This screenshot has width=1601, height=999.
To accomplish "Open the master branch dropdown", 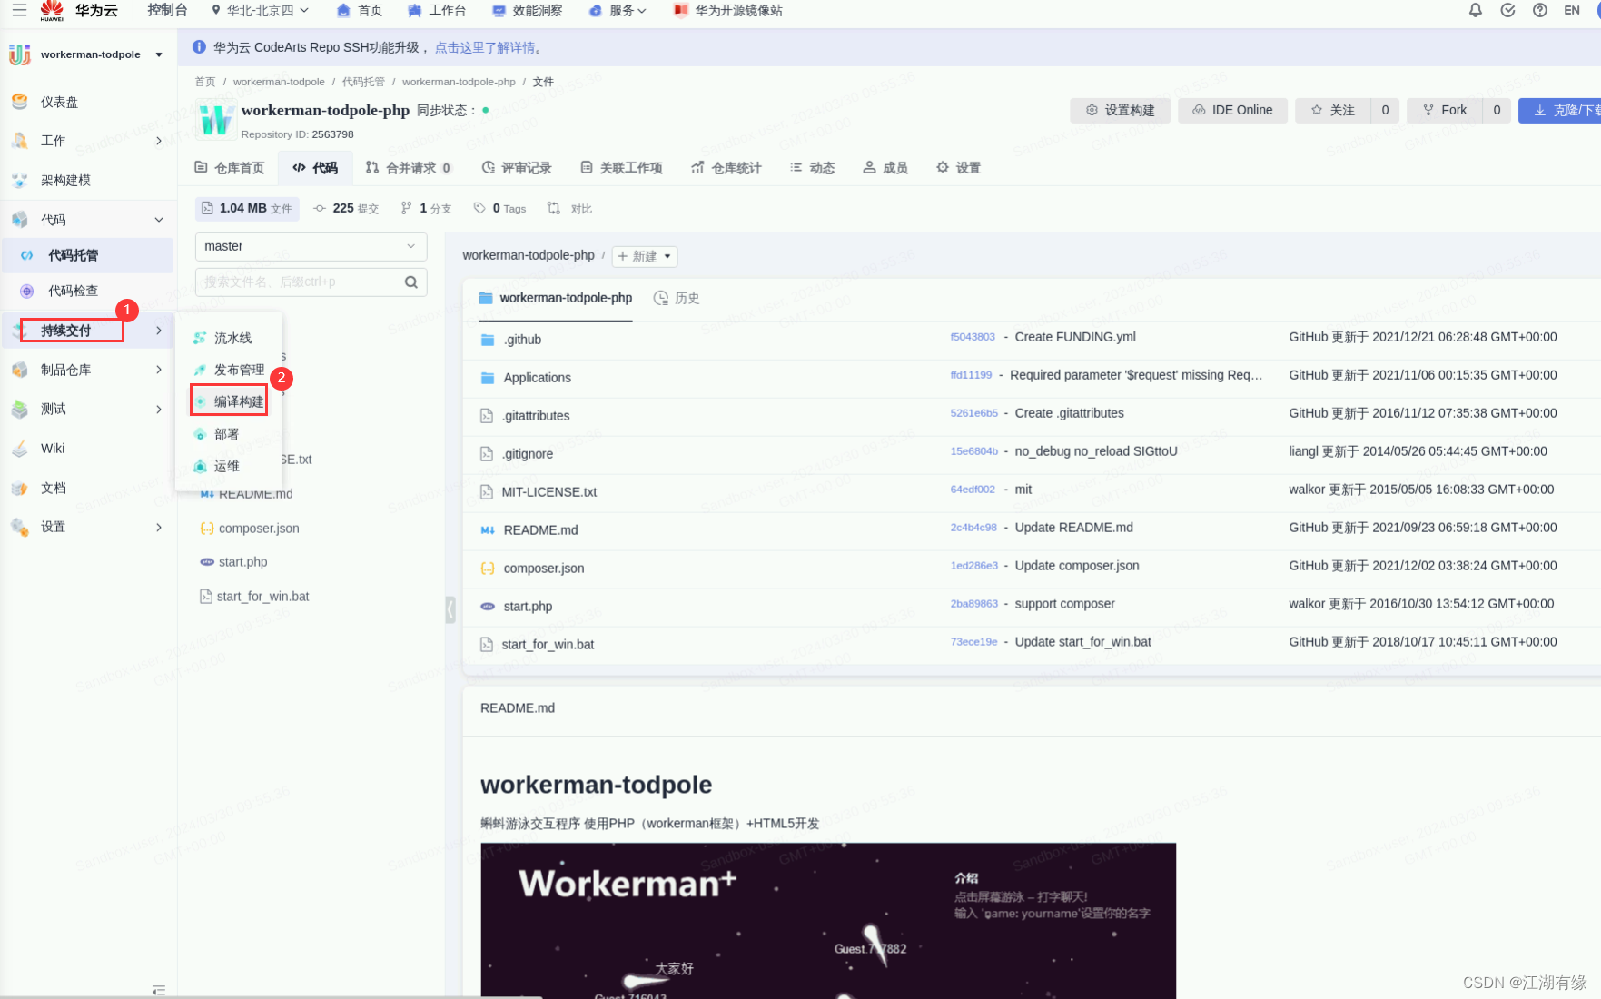I will 311,246.
